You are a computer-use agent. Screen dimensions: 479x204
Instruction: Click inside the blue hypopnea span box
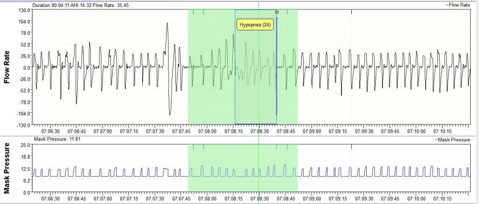click(255, 94)
